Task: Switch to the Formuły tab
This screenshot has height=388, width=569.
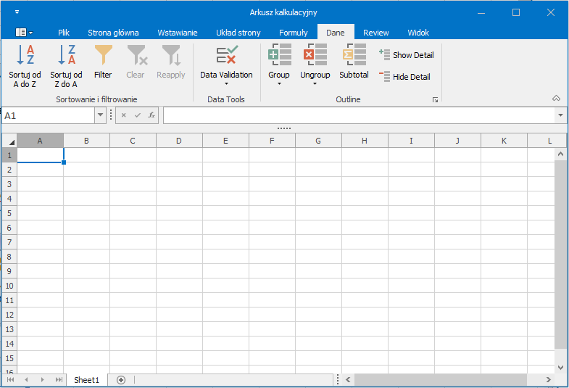Action: pyautogui.click(x=294, y=33)
